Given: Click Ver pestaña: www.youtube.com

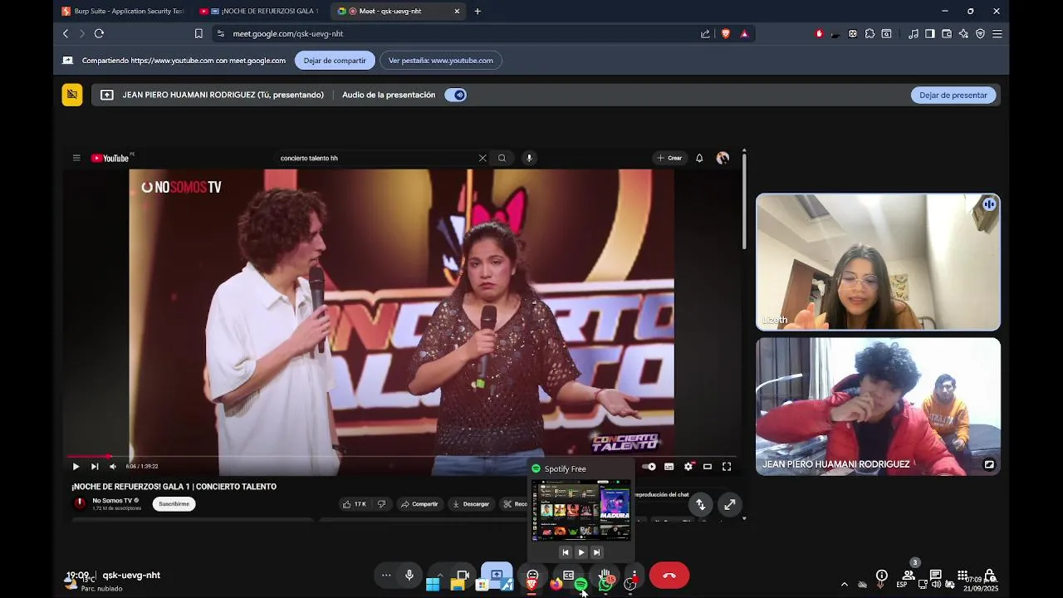Looking at the screenshot, I should pos(441,60).
